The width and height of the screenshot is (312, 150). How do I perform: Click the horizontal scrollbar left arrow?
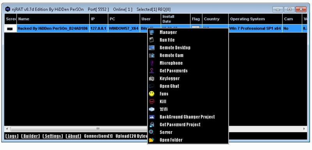tap(7, 129)
